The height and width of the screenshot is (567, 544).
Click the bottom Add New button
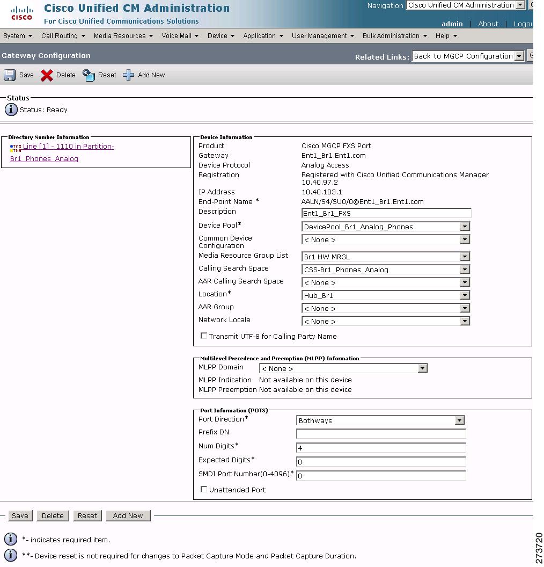point(128,515)
